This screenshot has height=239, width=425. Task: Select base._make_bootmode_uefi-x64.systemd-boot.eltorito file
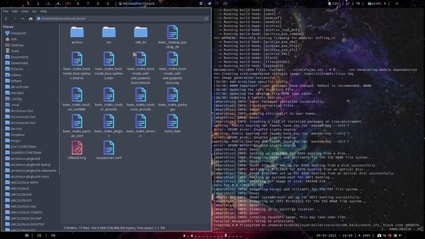pyautogui.click(x=141, y=68)
